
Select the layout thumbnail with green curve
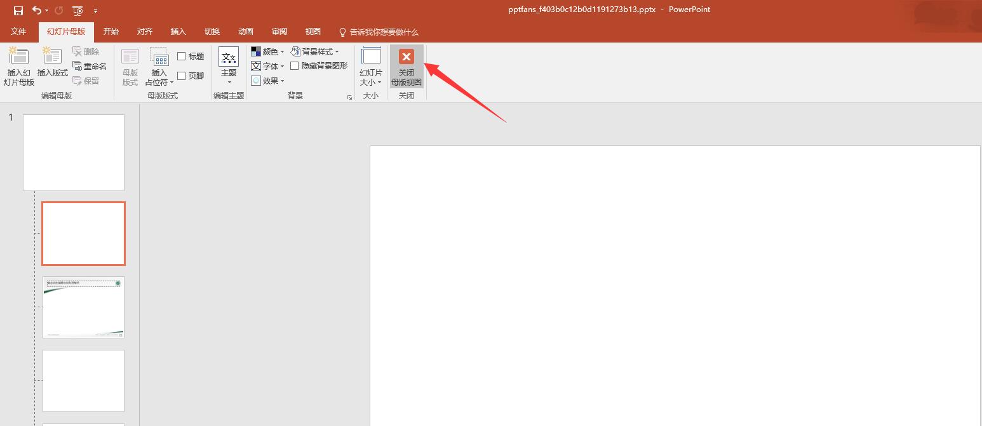(x=83, y=307)
